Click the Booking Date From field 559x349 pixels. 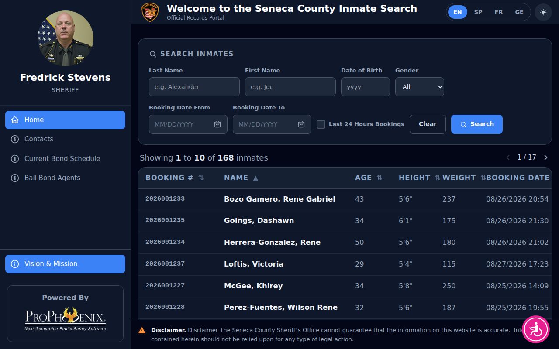pyautogui.click(x=188, y=124)
